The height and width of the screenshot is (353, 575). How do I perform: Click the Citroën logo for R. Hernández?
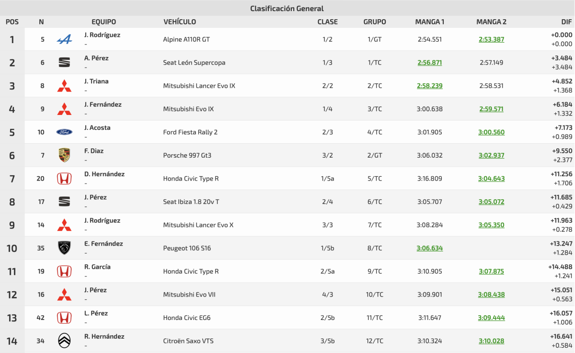point(64,341)
